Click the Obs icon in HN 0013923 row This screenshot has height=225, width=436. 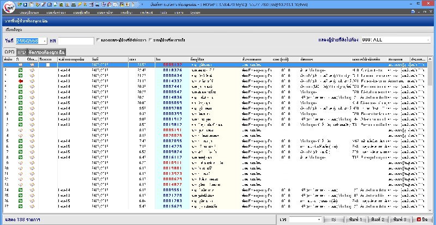32,174
